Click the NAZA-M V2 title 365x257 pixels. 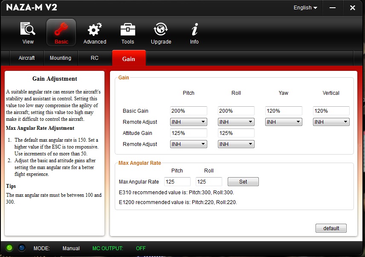coord(32,7)
